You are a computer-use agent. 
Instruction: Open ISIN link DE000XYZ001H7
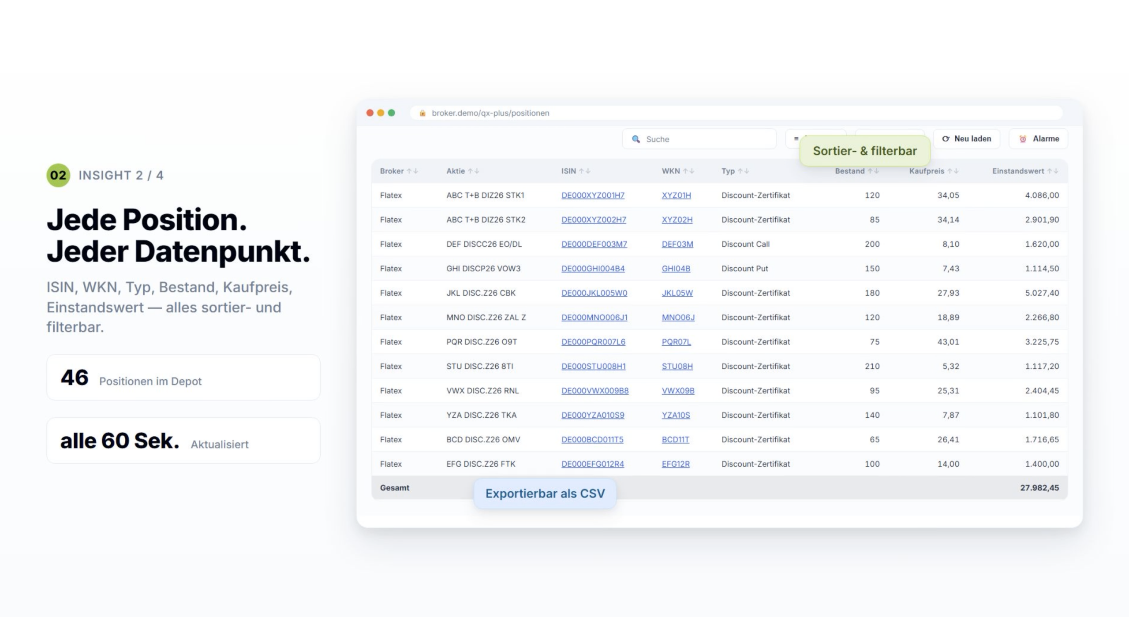click(x=593, y=195)
